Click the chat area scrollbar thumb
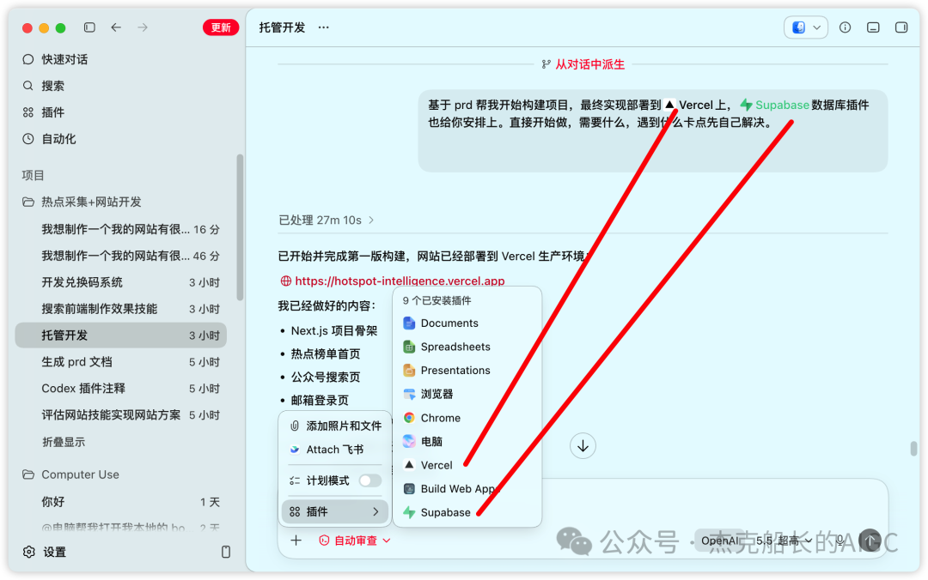Image resolution: width=928 pixels, height=580 pixels. [x=913, y=449]
